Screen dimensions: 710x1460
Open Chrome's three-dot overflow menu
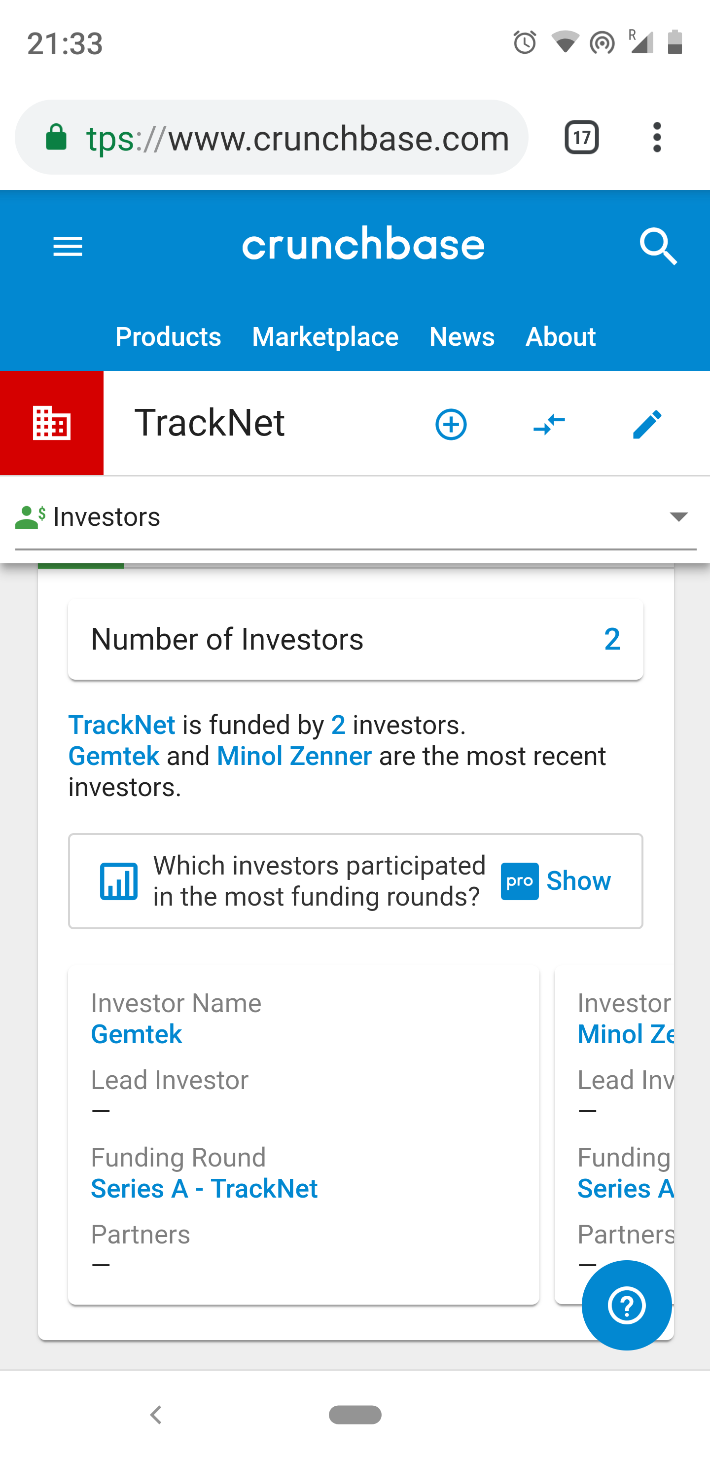pyautogui.click(x=657, y=137)
